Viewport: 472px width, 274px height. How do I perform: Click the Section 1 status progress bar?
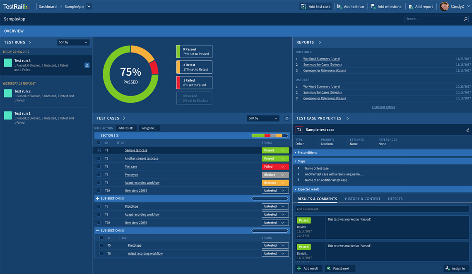pos(270,136)
